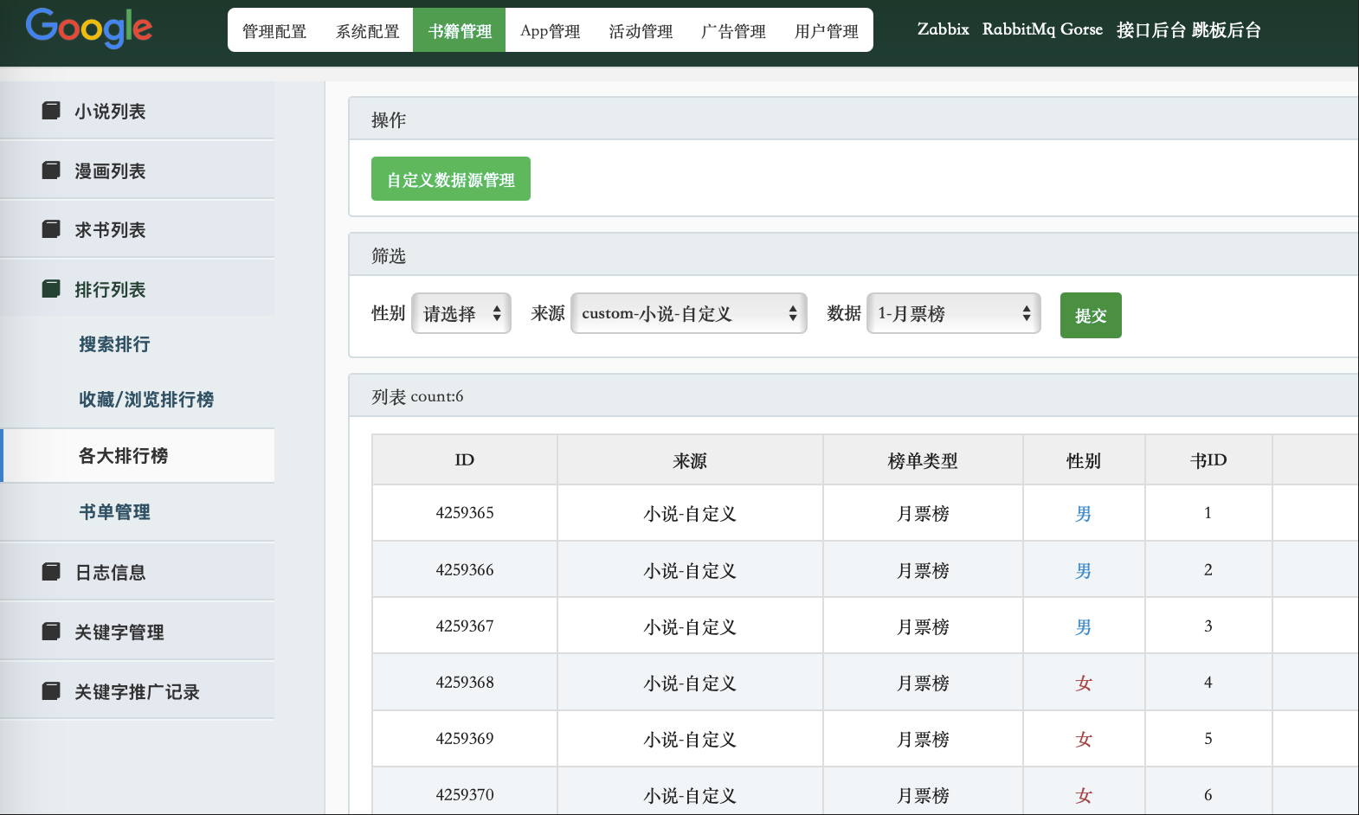Click the 自定义数据源管理 button
This screenshot has height=815, width=1359.
point(450,179)
